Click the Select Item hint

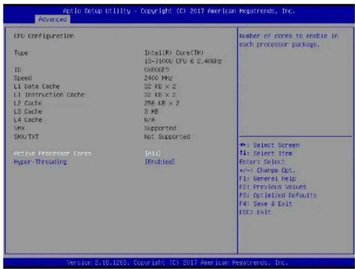click(266, 153)
